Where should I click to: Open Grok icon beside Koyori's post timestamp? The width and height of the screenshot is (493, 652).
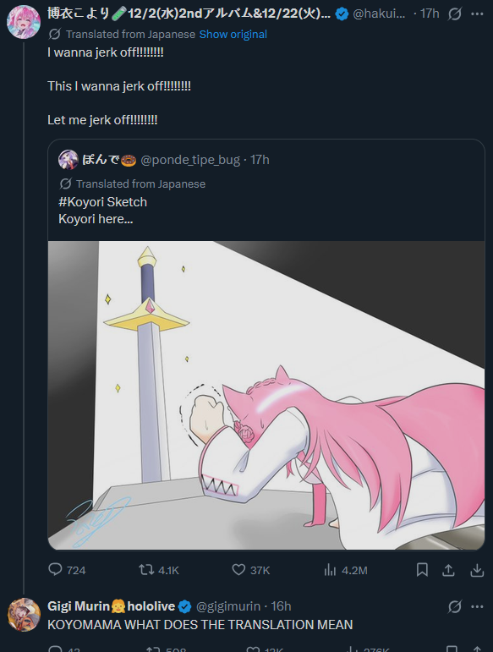pos(455,14)
